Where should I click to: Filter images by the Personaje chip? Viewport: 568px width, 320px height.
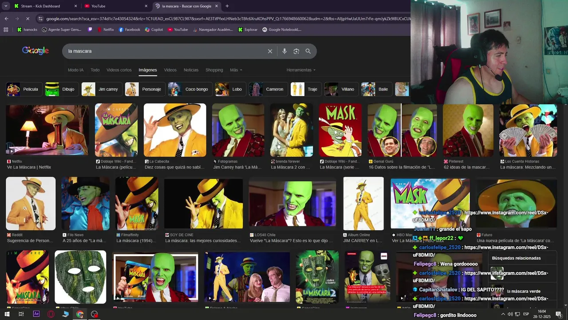click(144, 89)
